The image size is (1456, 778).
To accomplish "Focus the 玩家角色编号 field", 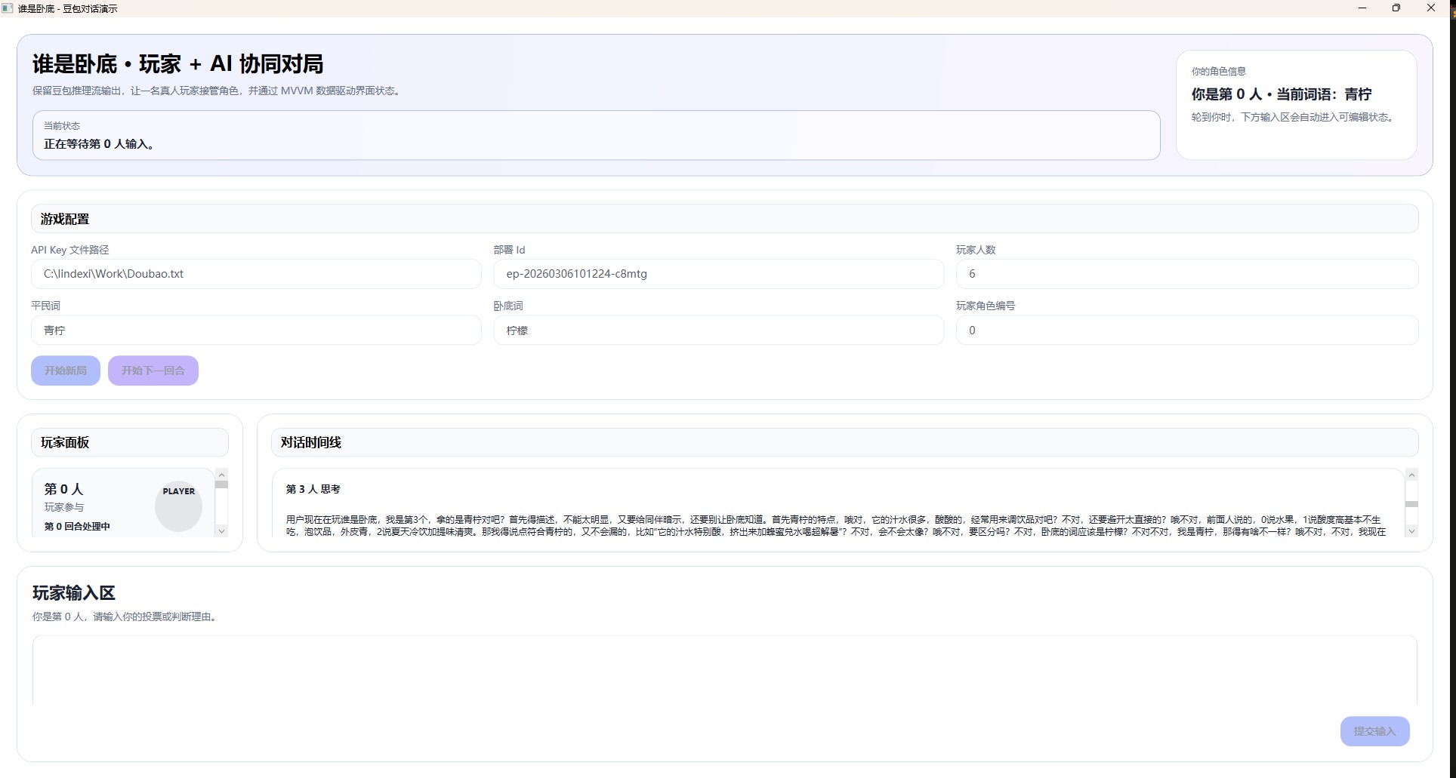I will [1186, 331].
